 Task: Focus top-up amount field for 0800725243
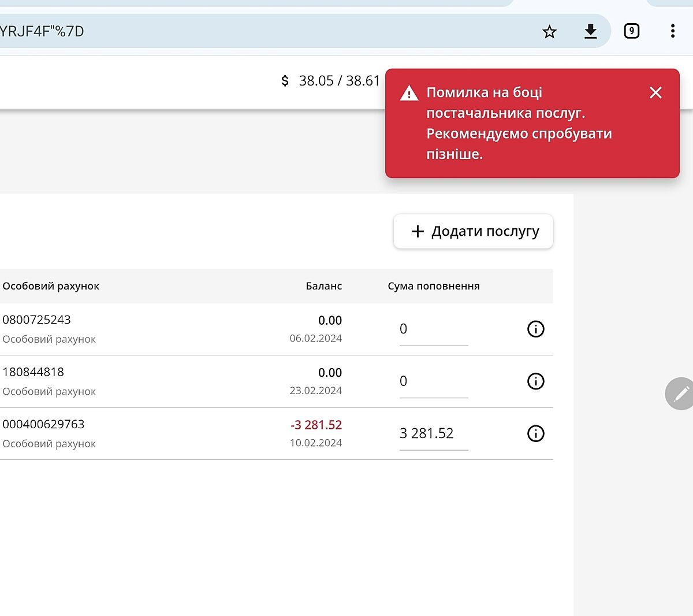(x=433, y=329)
